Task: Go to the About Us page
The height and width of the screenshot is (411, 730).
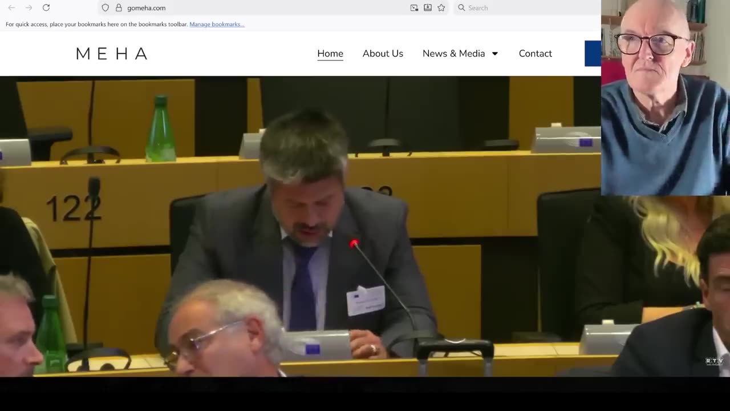Action: [383, 54]
